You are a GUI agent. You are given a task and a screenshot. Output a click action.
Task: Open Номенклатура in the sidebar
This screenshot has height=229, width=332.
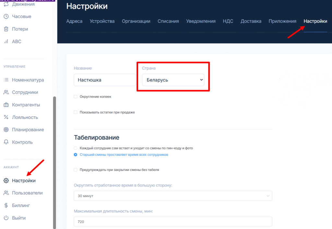coord(28,80)
